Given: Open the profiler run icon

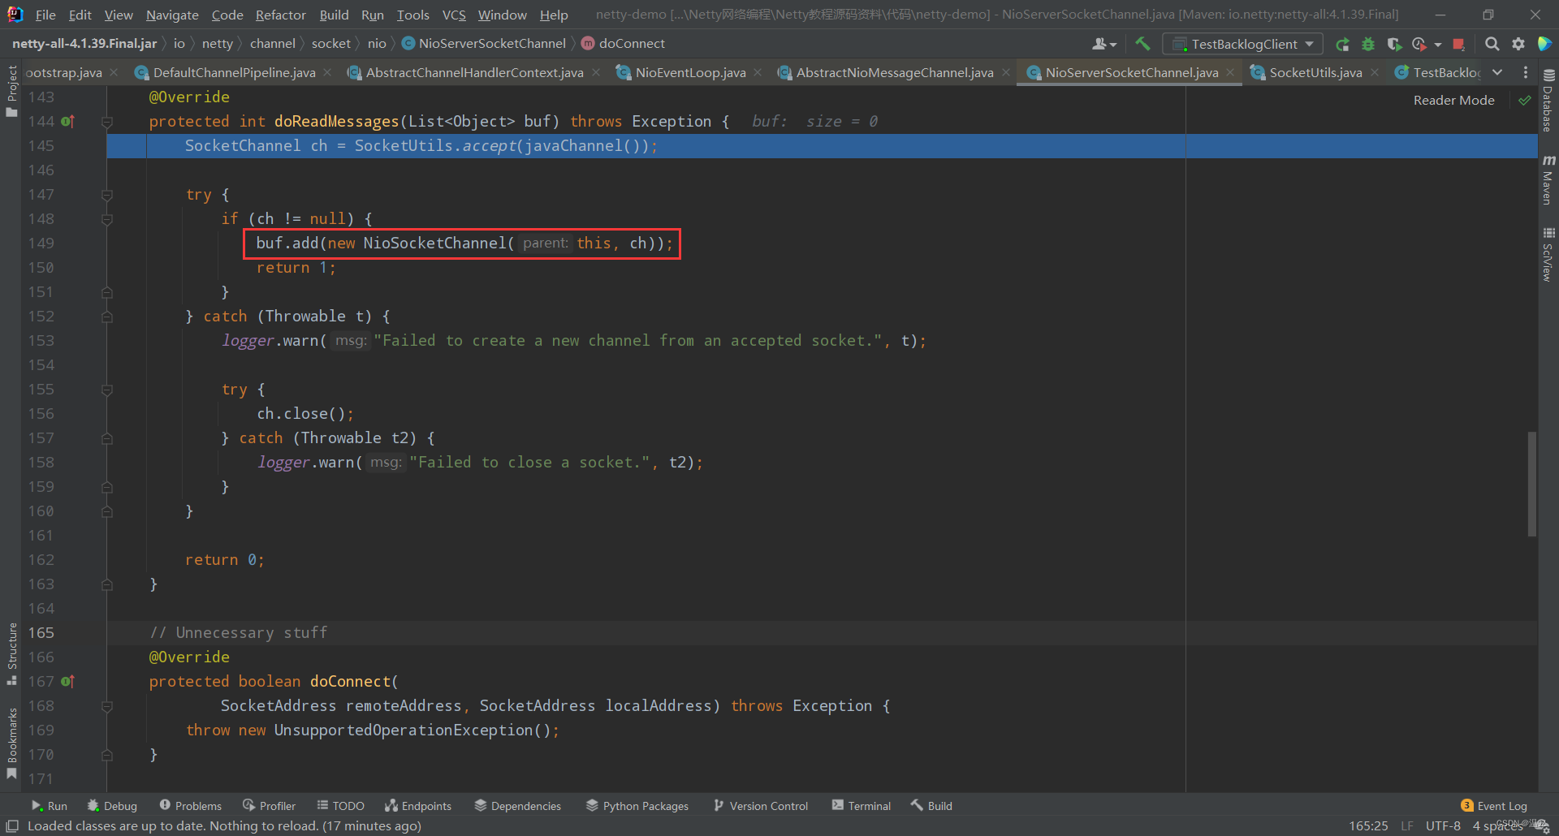Looking at the screenshot, I should (1419, 44).
